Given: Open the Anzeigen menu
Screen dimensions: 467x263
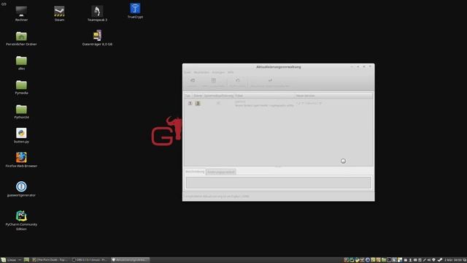Looking at the screenshot, I should tap(218, 72).
